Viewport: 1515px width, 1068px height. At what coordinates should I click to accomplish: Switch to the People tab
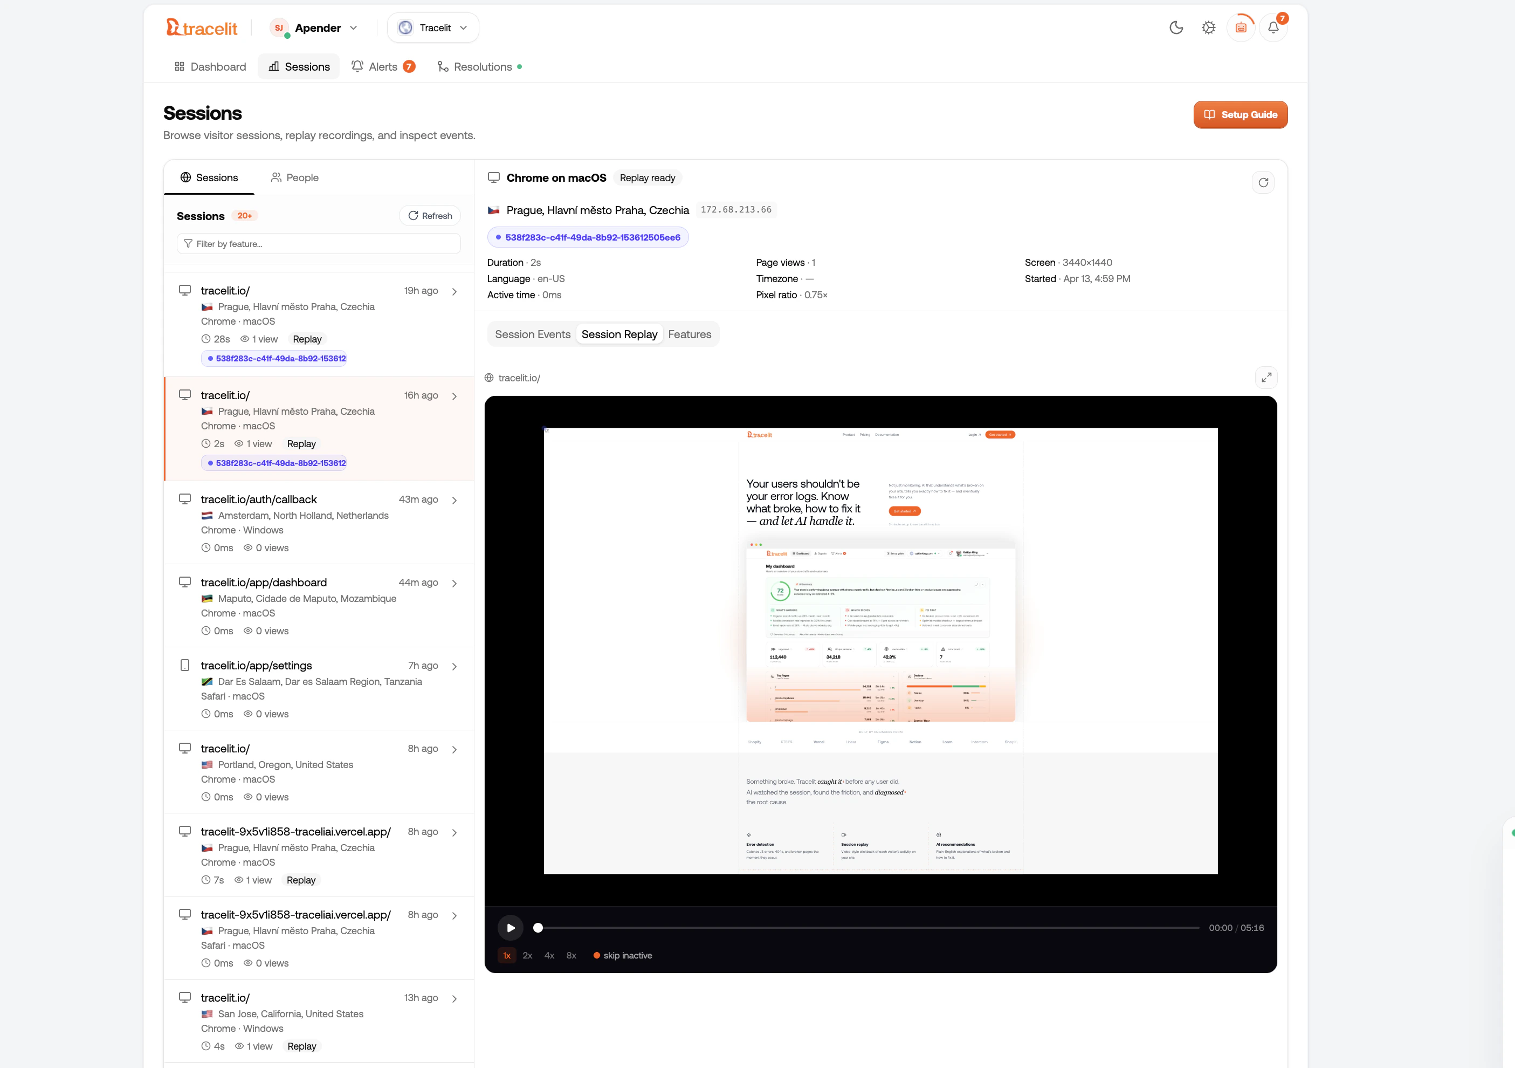294,177
